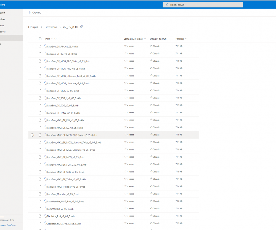Open file _BlackMamba_MCG_Pro_v2_05_8.vkb
Screen dimensions: 276x230
click(x=65, y=202)
